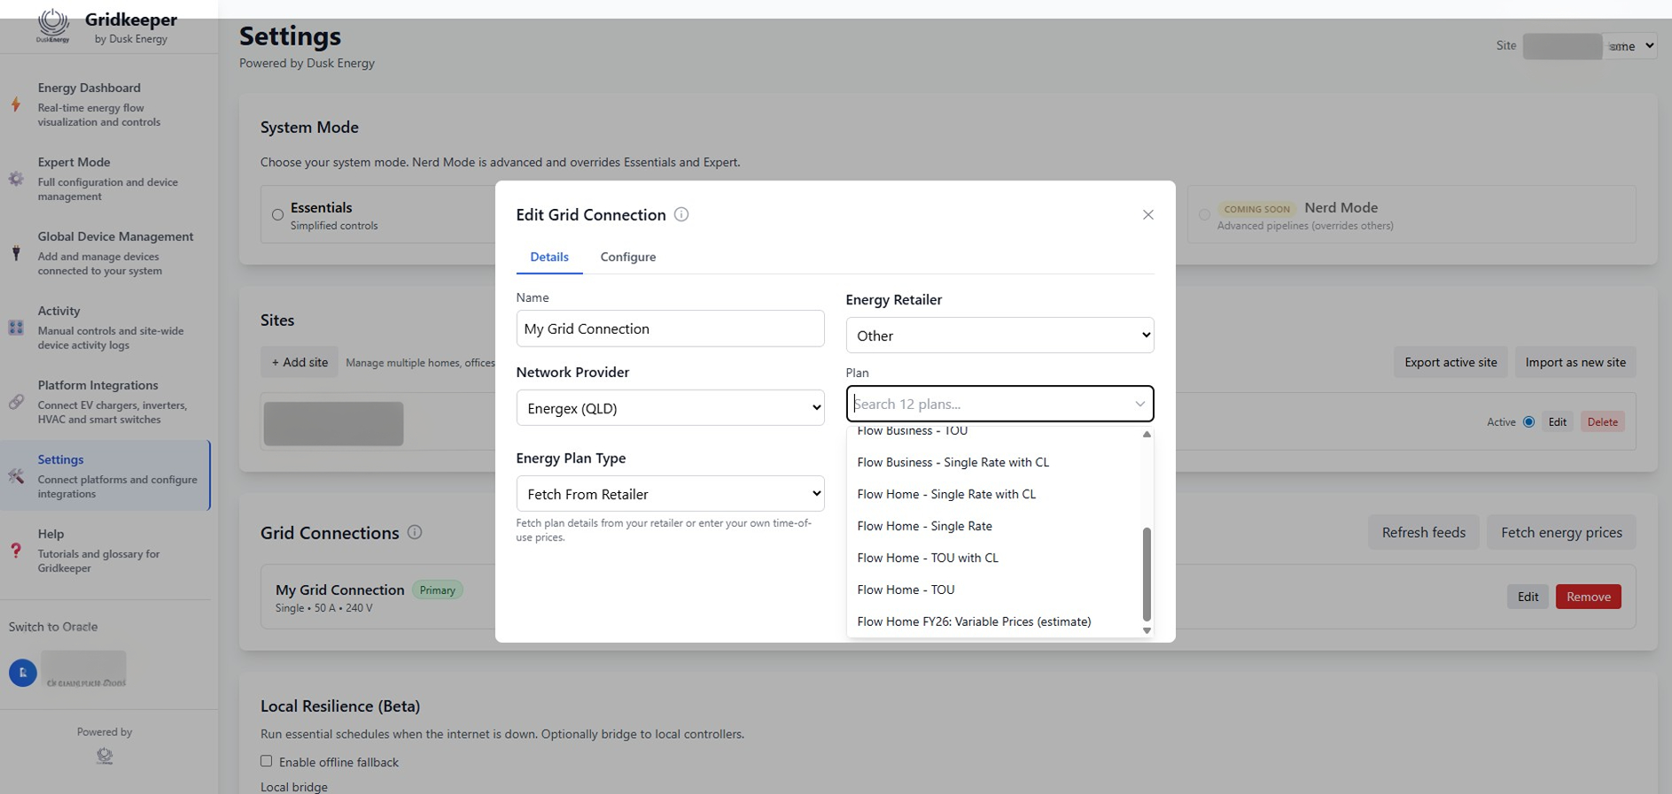Enable the offline fallback checkbox
This screenshot has height=794, width=1672.
point(266,761)
